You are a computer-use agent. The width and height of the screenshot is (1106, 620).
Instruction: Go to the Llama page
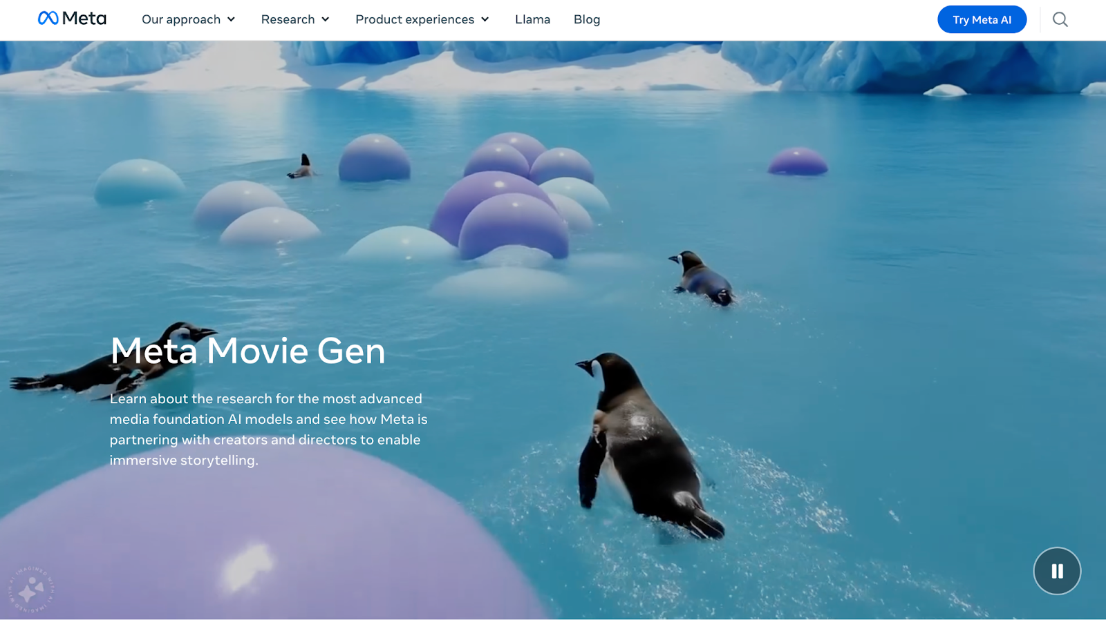(x=532, y=19)
